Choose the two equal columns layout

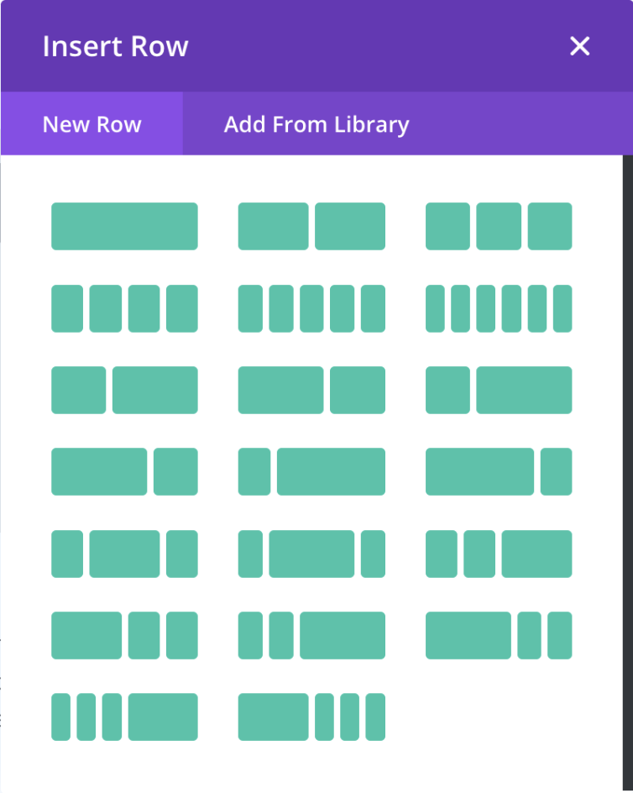coord(311,226)
